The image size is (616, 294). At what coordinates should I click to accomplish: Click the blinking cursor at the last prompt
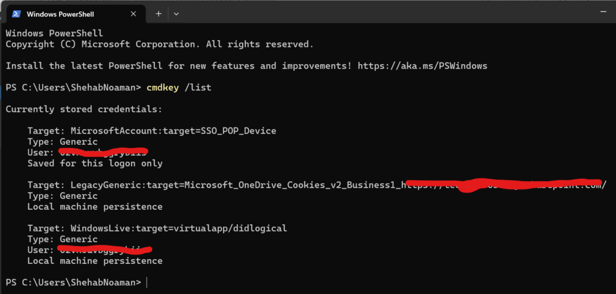coord(147,283)
